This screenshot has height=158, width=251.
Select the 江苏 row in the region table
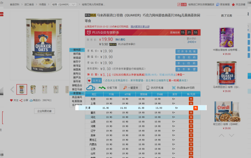143,149
